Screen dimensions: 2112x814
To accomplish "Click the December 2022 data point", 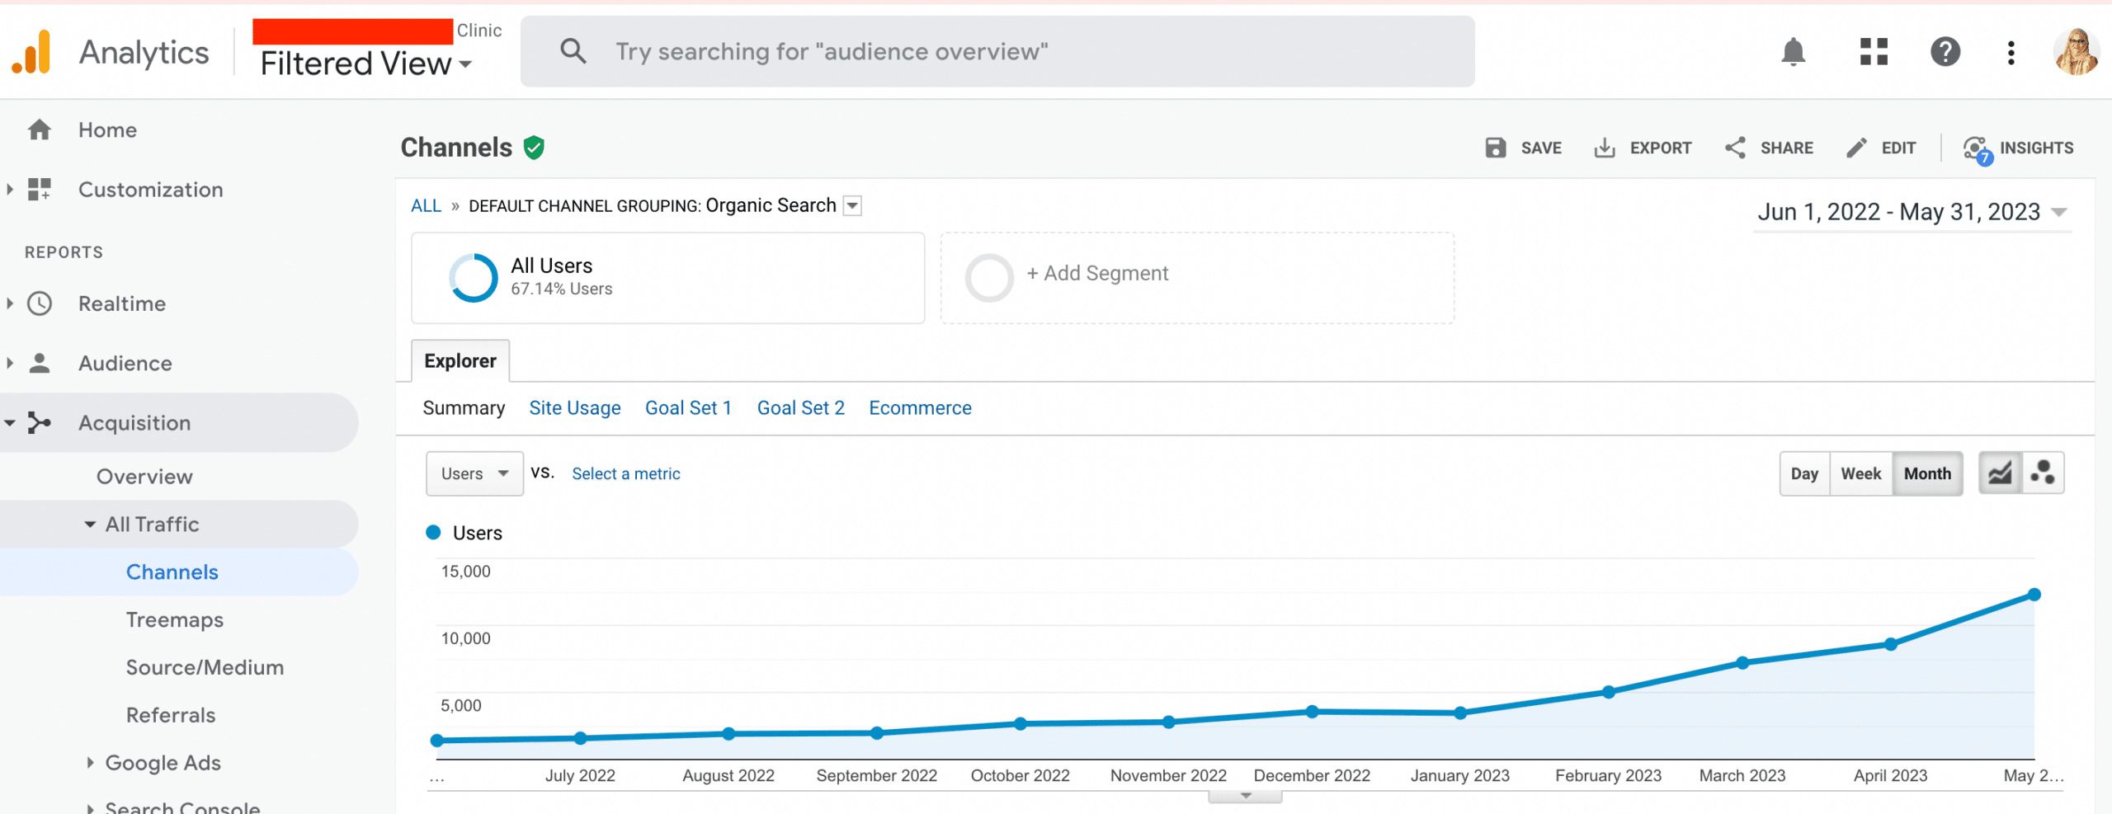I will tap(1312, 711).
